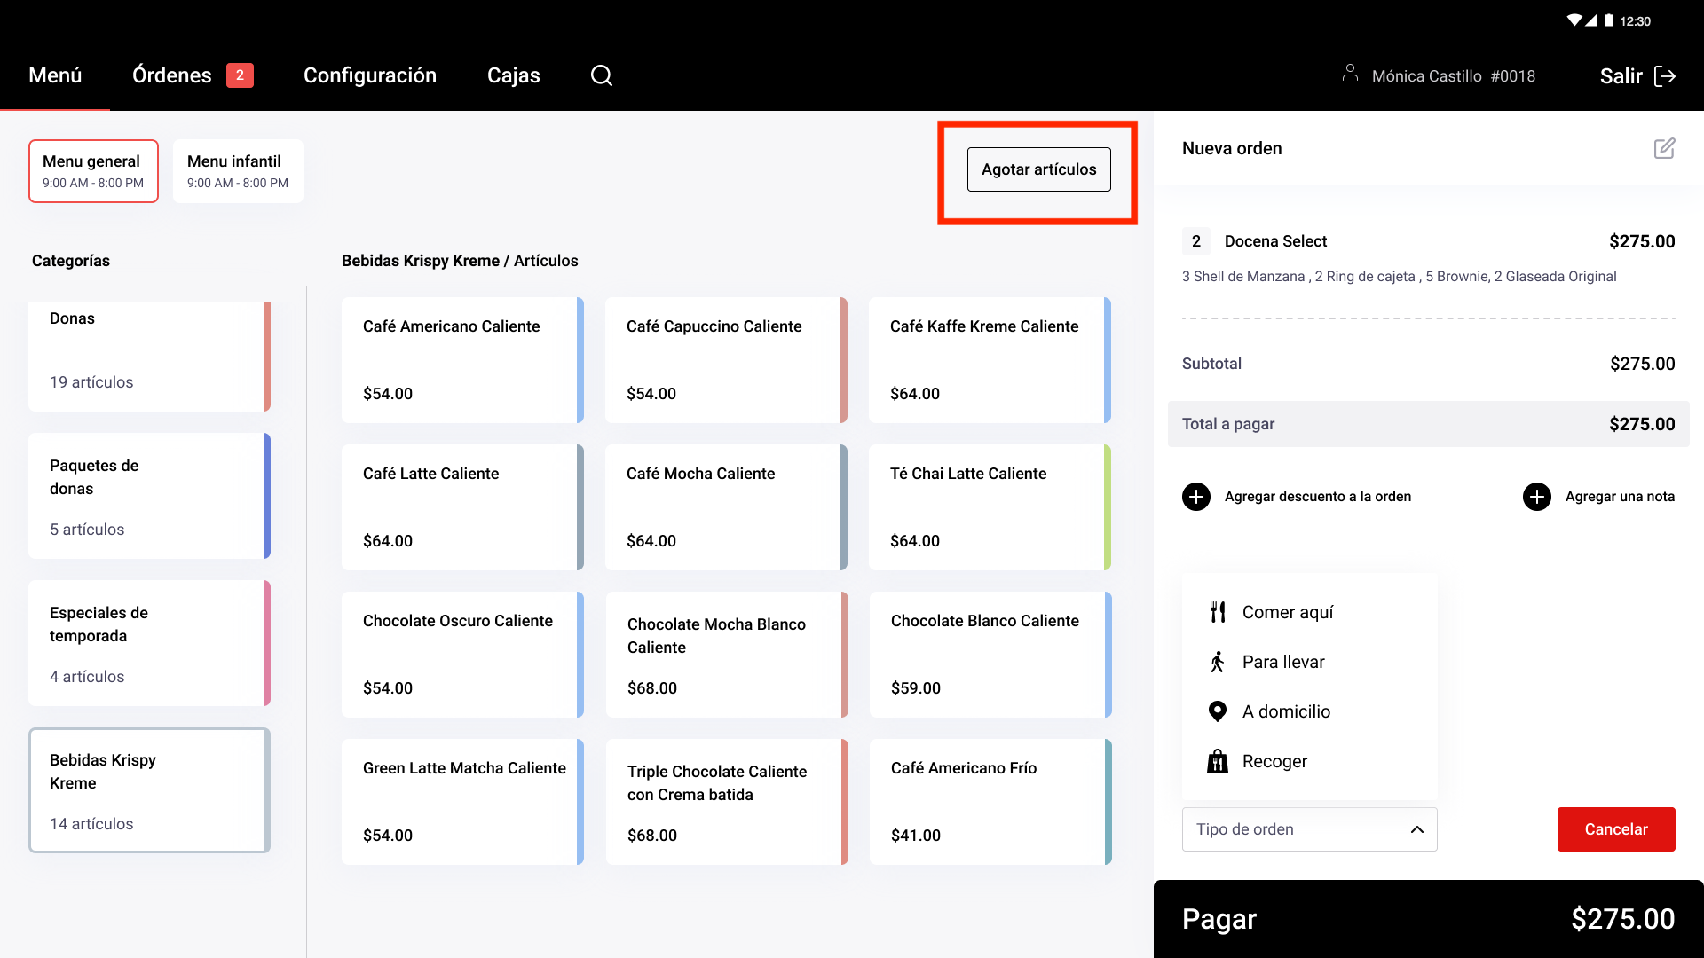Image resolution: width=1704 pixels, height=958 pixels.
Task: Switch to the Cajas tab
Action: 514,75
